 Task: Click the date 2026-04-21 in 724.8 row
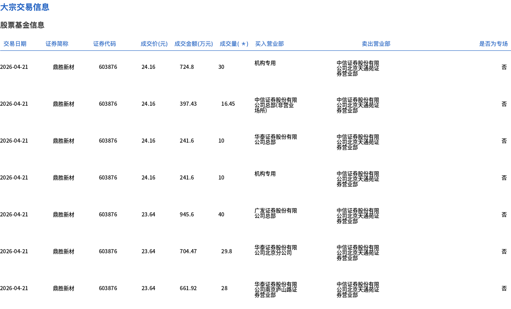click(14, 67)
